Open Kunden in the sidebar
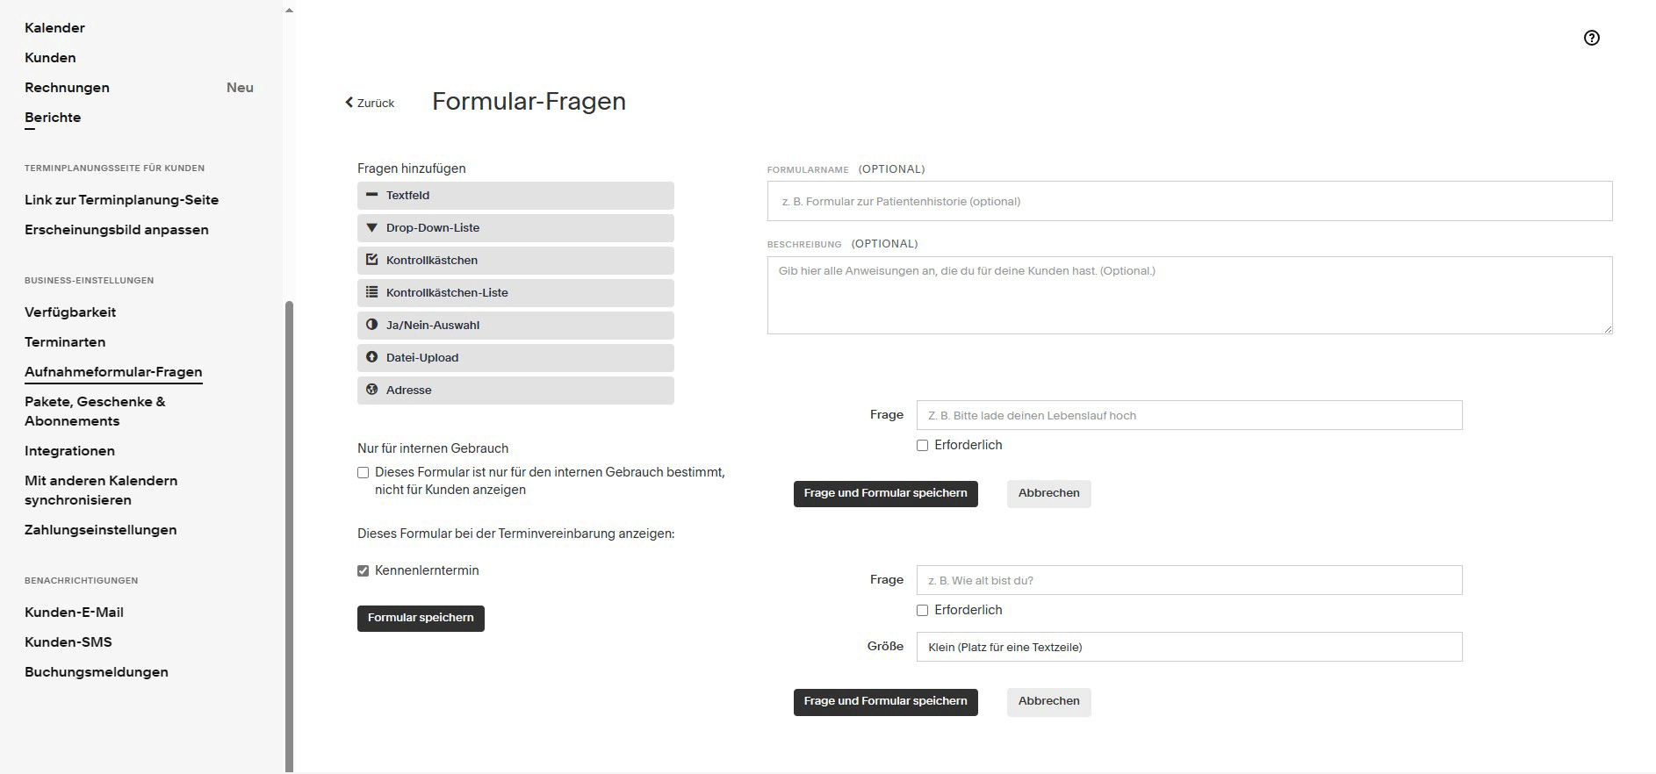 pyautogui.click(x=50, y=58)
